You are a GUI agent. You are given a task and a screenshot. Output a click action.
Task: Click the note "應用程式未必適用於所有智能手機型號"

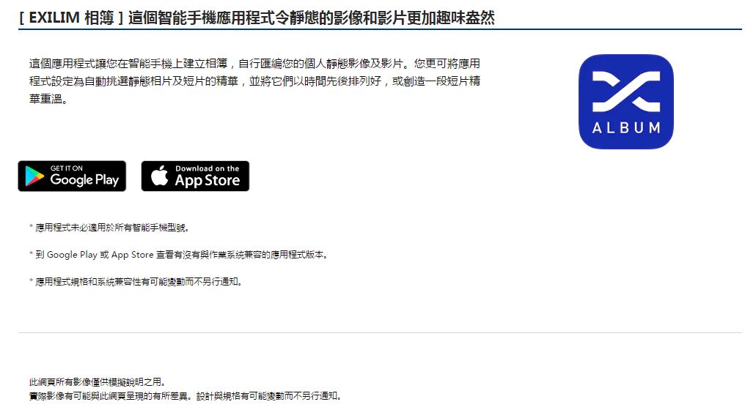[109, 228]
